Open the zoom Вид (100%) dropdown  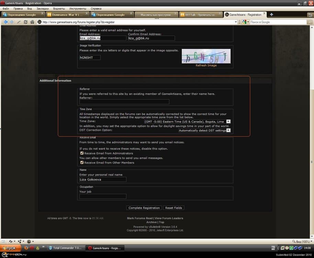click(302, 241)
